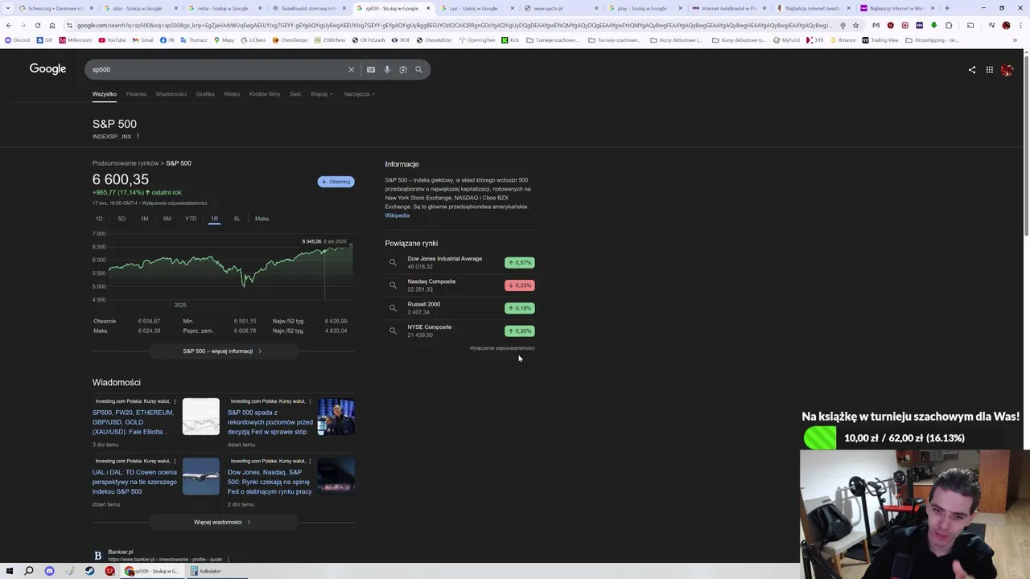Follow the index with the Obserwuj button
Image resolution: width=1030 pixels, height=579 pixels.
(336, 182)
